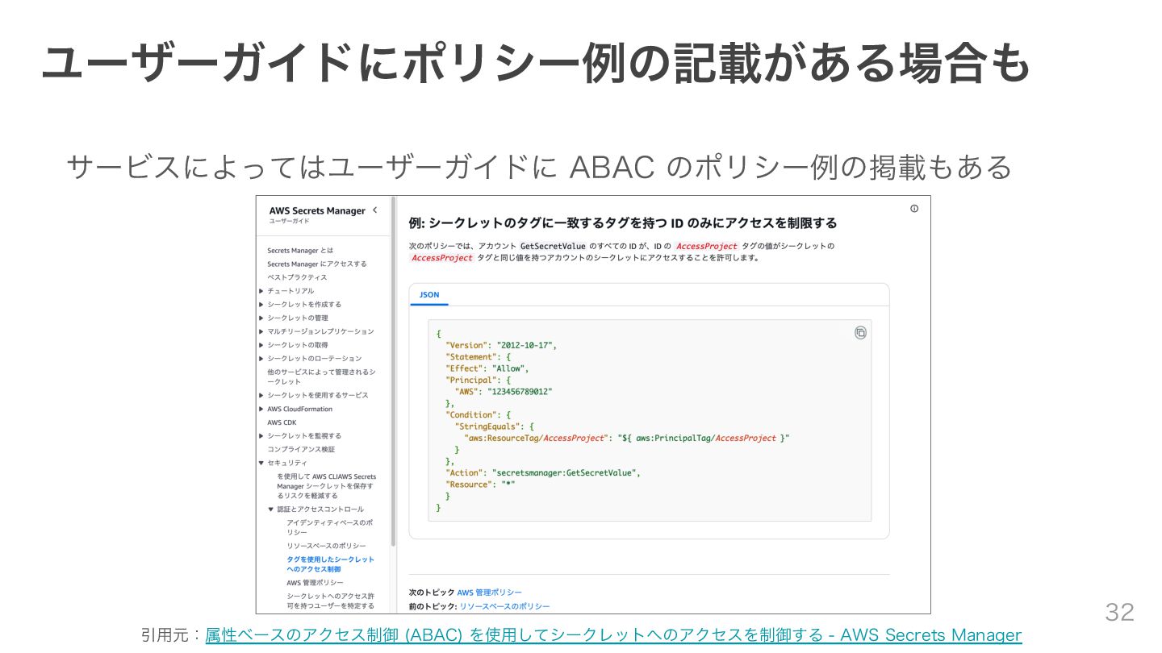Expand AWS CloudFormation section
1162x653 pixels.
point(261,409)
